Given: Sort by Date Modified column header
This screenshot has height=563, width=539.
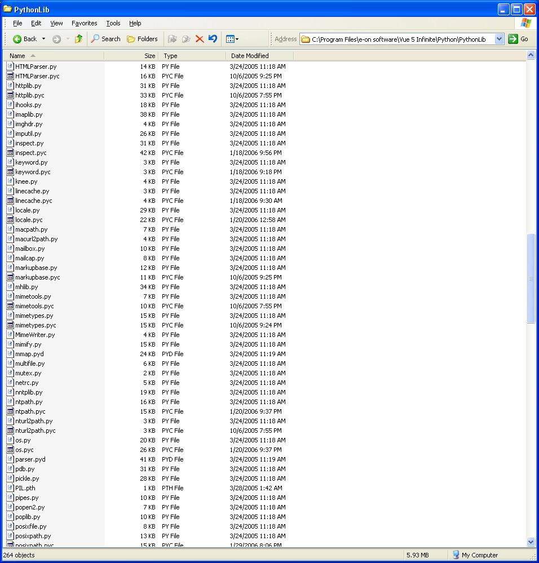Looking at the screenshot, I should (x=260, y=56).
